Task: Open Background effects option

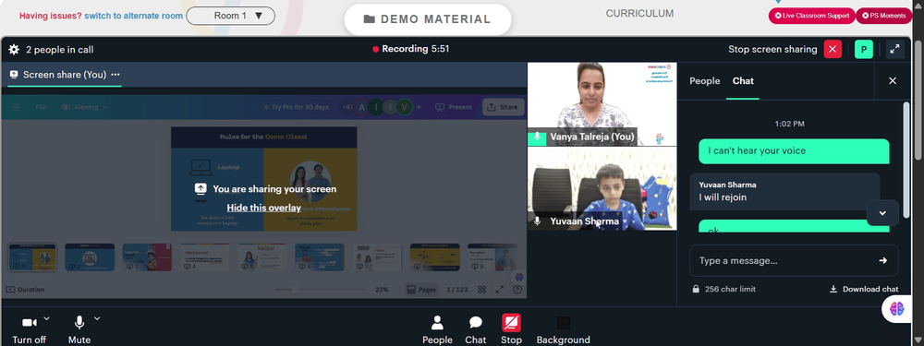Action: tap(563, 329)
